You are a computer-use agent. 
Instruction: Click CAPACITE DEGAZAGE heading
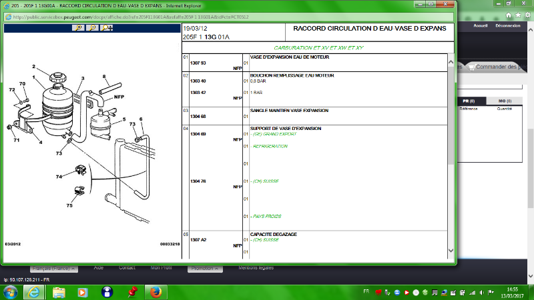click(274, 235)
